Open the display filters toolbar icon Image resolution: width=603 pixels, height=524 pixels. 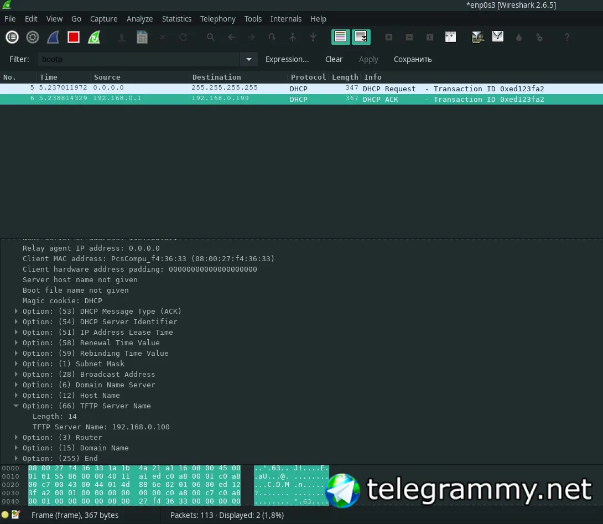coord(498,37)
